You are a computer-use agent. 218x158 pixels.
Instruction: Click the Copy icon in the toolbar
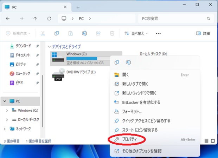(x=57, y=33)
